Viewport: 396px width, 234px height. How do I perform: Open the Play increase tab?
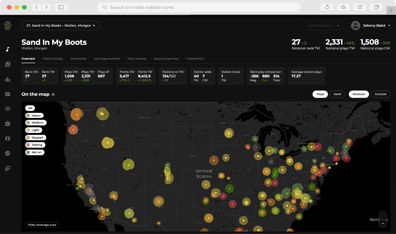[137, 58]
